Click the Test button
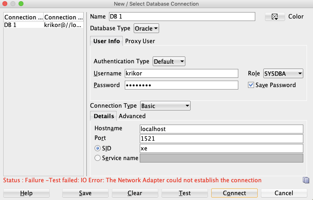The image size is (313, 200). [x=185, y=193]
